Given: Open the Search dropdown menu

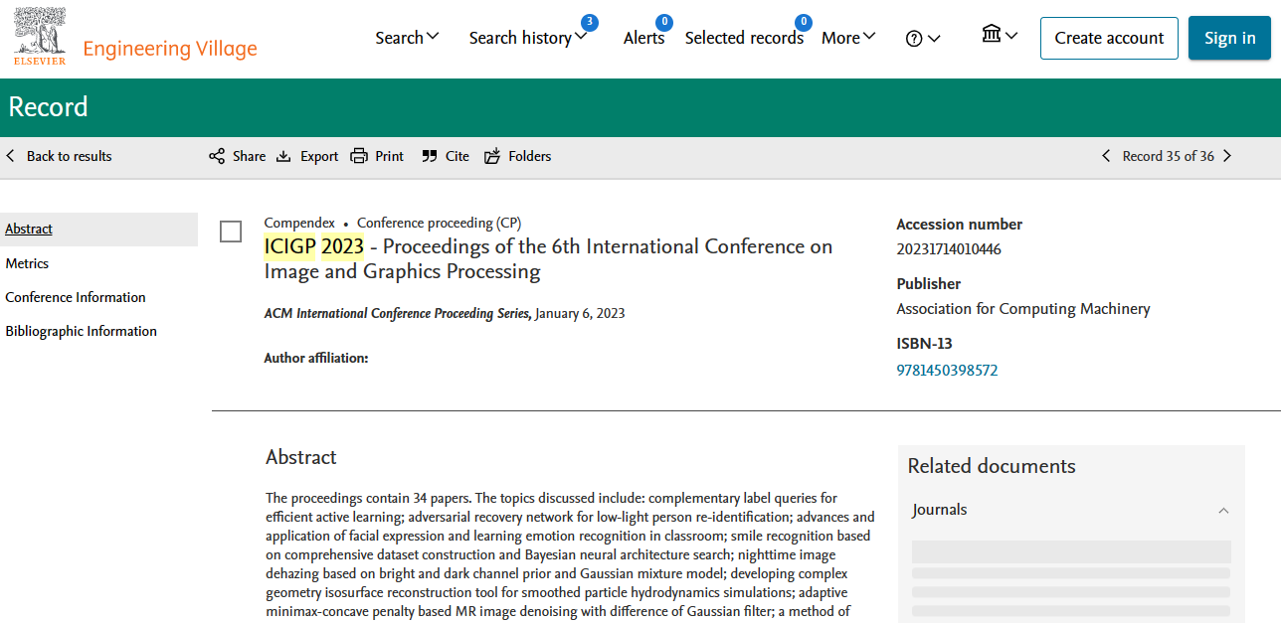Looking at the screenshot, I should 407,38.
